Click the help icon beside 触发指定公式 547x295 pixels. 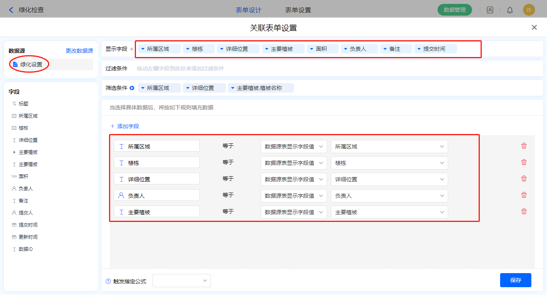(108, 281)
